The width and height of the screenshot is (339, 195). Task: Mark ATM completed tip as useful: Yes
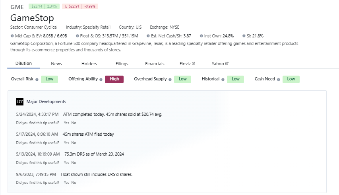(66, 123)
